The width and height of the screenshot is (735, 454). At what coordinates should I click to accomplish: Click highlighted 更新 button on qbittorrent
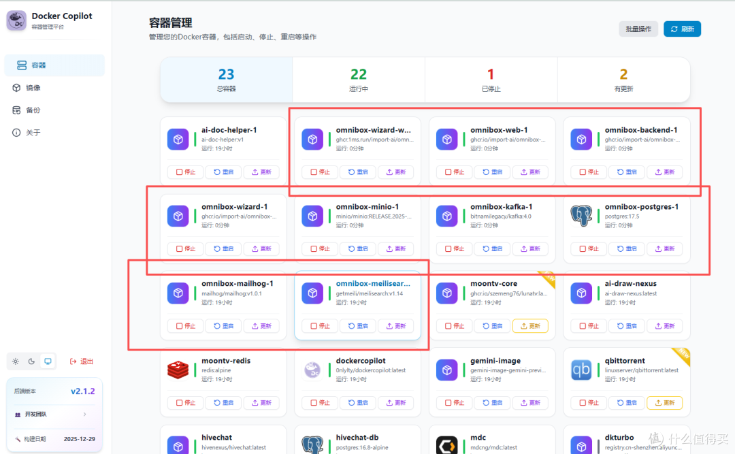664,402
